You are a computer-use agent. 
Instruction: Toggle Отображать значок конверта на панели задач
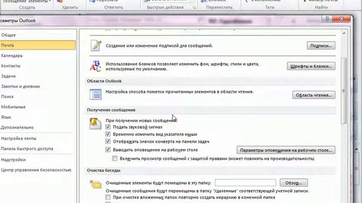point(108,142)
